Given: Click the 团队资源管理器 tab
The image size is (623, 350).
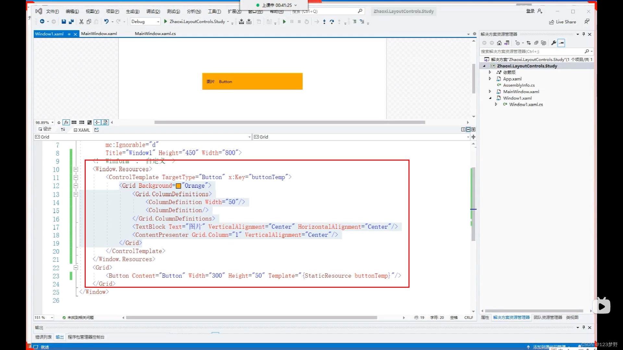Looking at the screenshot, I should [548, 318].
